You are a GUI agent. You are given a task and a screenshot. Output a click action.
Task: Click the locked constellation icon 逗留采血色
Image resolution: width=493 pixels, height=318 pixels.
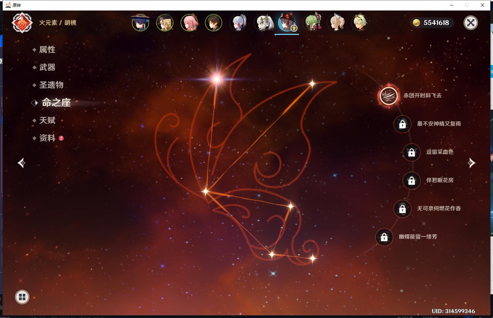[x=411, y=152]
